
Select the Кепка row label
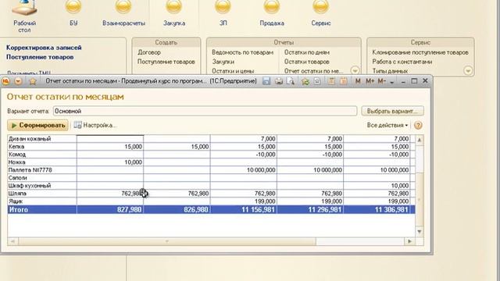pyautogui.click(x=16, y=147)
